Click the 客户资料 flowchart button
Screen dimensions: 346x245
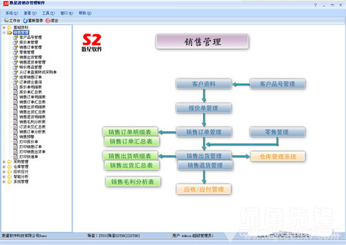(204, 84)
